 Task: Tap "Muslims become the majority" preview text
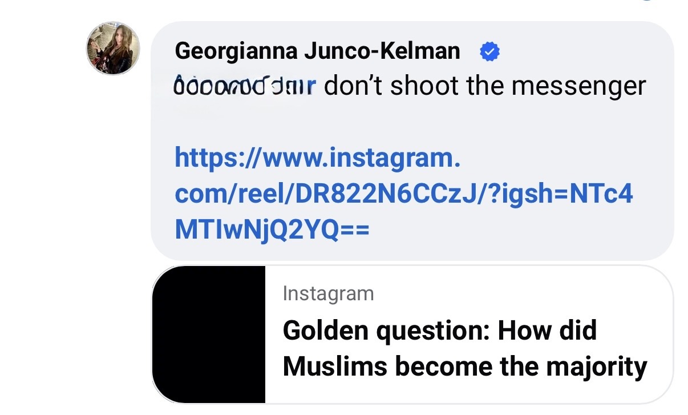point(465,367)
